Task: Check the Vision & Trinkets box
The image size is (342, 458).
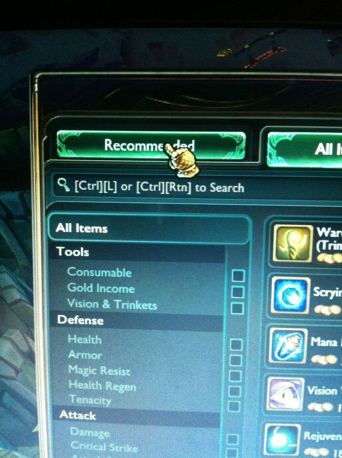Action: click(238, 308)
